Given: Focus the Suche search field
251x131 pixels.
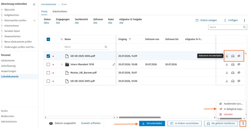Looking at the screenshot, I should pos(227,27).
